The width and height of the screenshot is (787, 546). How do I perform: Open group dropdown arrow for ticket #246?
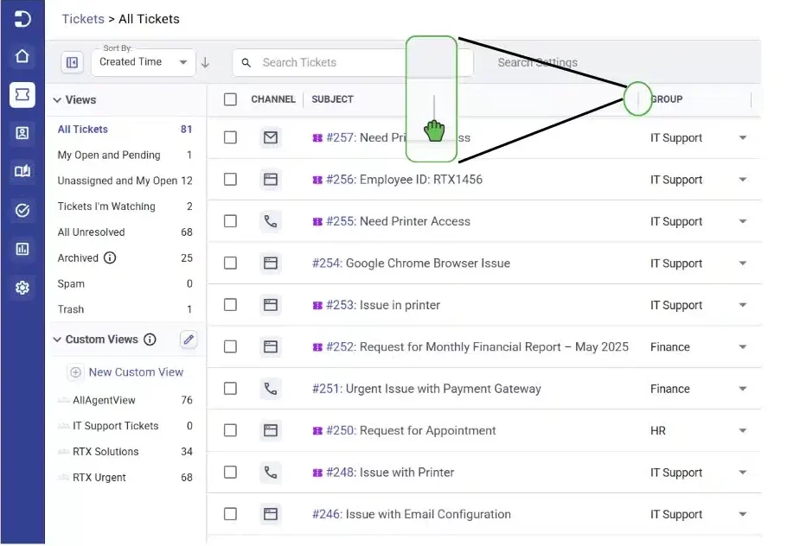743,514
